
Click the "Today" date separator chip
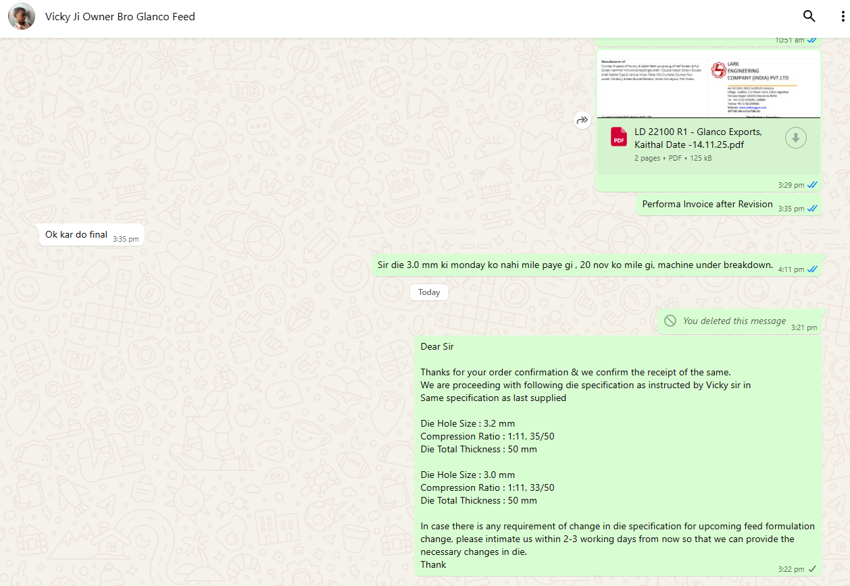(x=428, y=292)
